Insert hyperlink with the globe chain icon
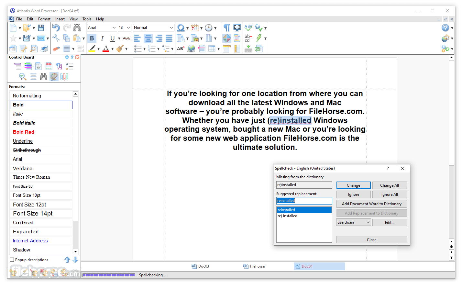Screen dimensions: 462x288 (191, 49)
